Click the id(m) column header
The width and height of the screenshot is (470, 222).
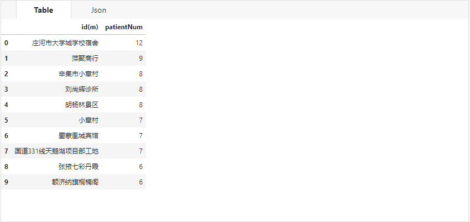coord(90,27)
